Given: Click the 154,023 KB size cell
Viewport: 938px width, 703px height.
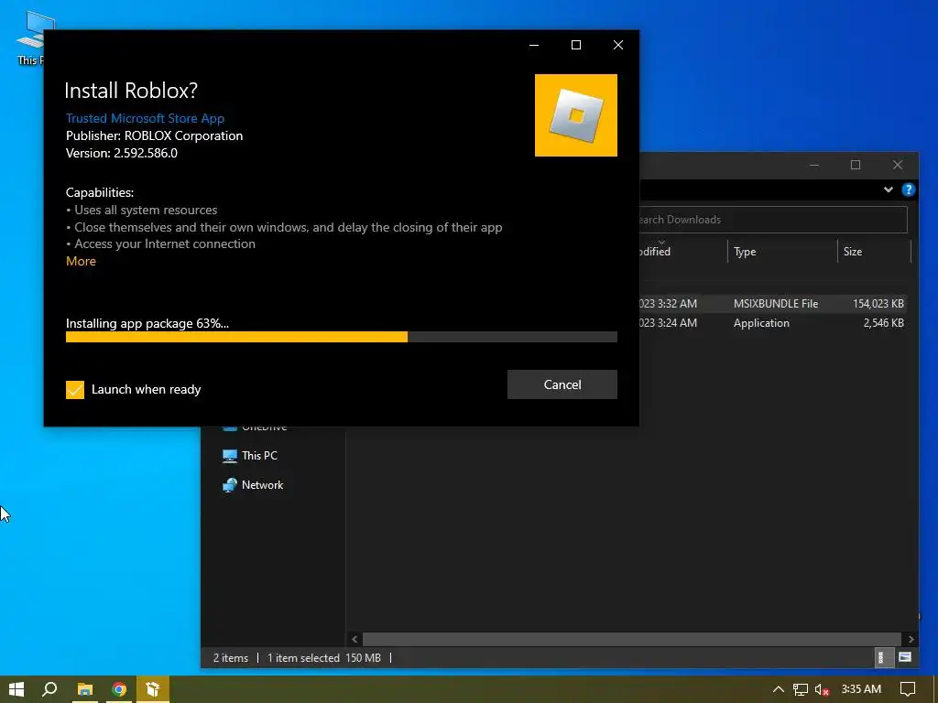Looking at the screenshot, I should coord(878,304).
